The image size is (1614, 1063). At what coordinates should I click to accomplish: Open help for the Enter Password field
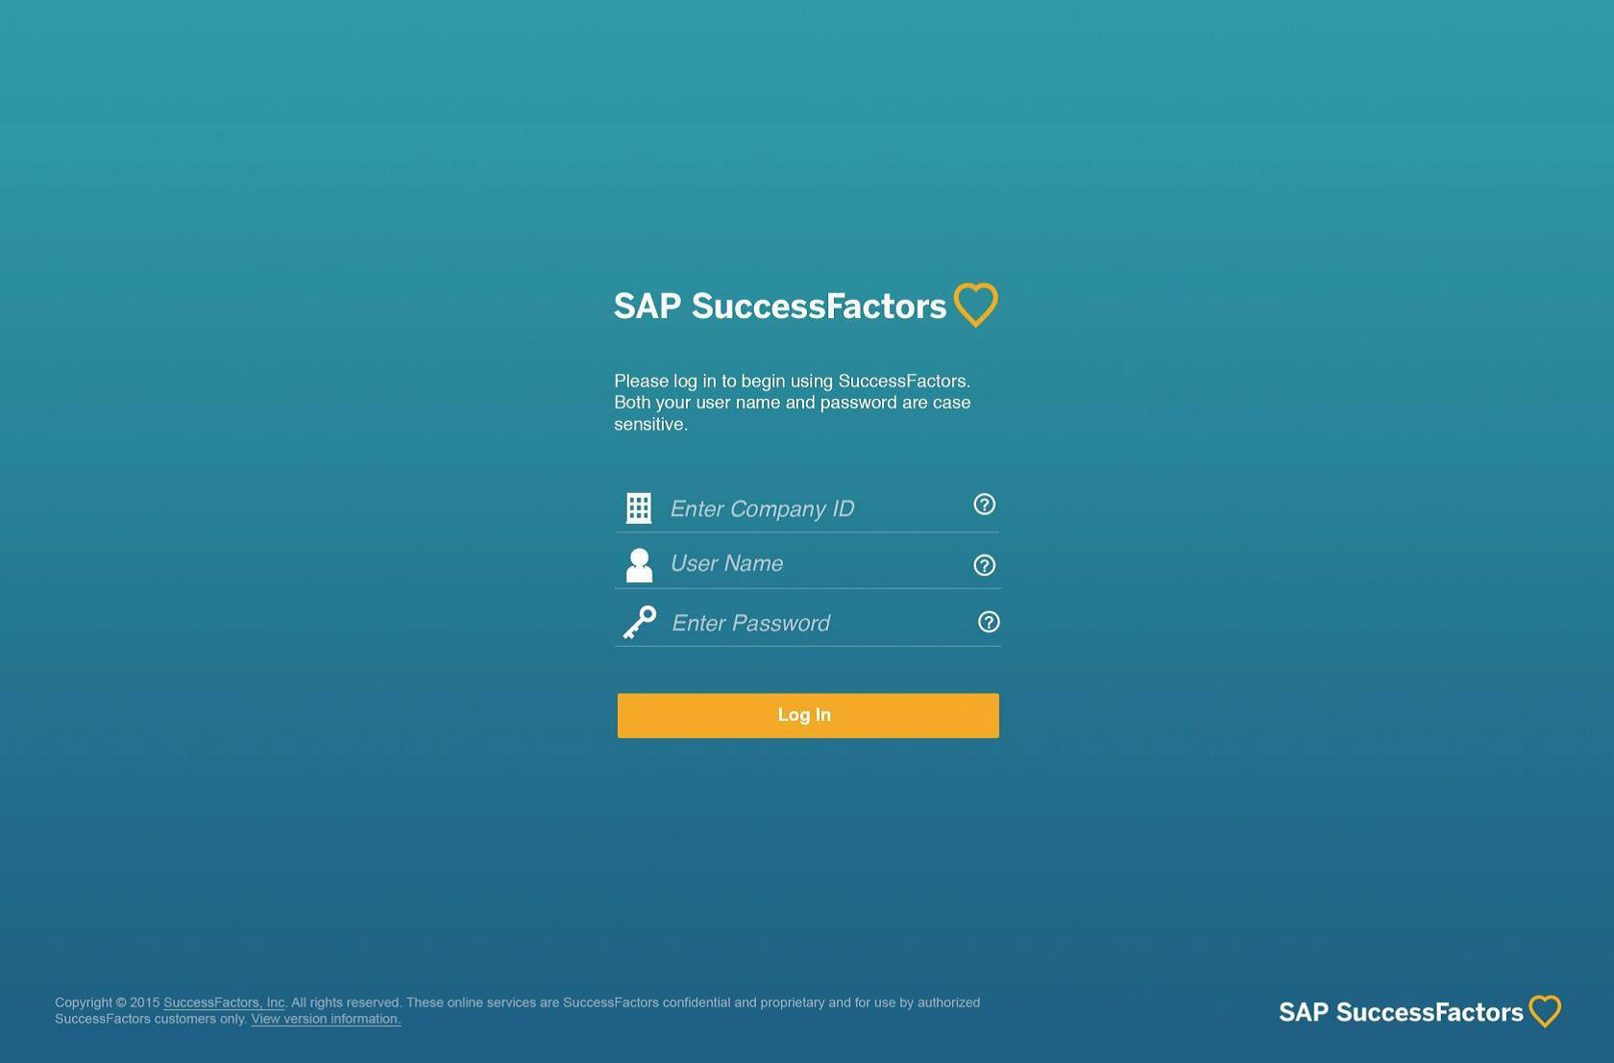989,622
